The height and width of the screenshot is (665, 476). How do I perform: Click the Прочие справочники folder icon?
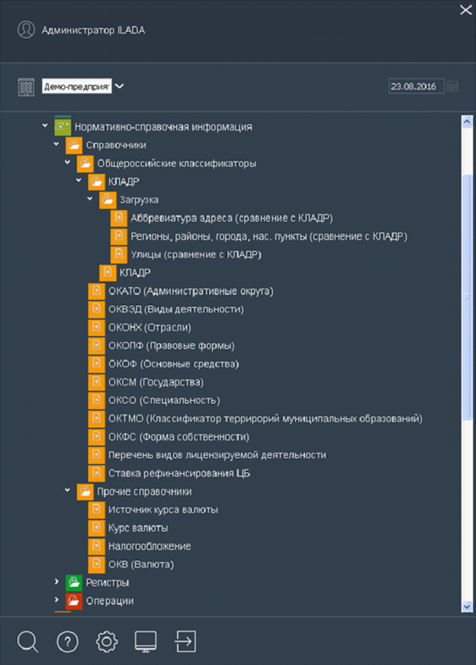[85, 492]
